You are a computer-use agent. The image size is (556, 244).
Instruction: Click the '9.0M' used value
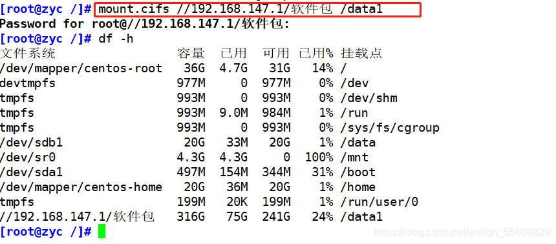point(233,113)
